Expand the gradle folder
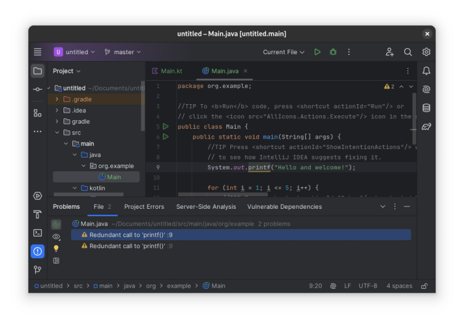Image resolution: width=464 pixels, height=324 pixels. tap(57, 121)
